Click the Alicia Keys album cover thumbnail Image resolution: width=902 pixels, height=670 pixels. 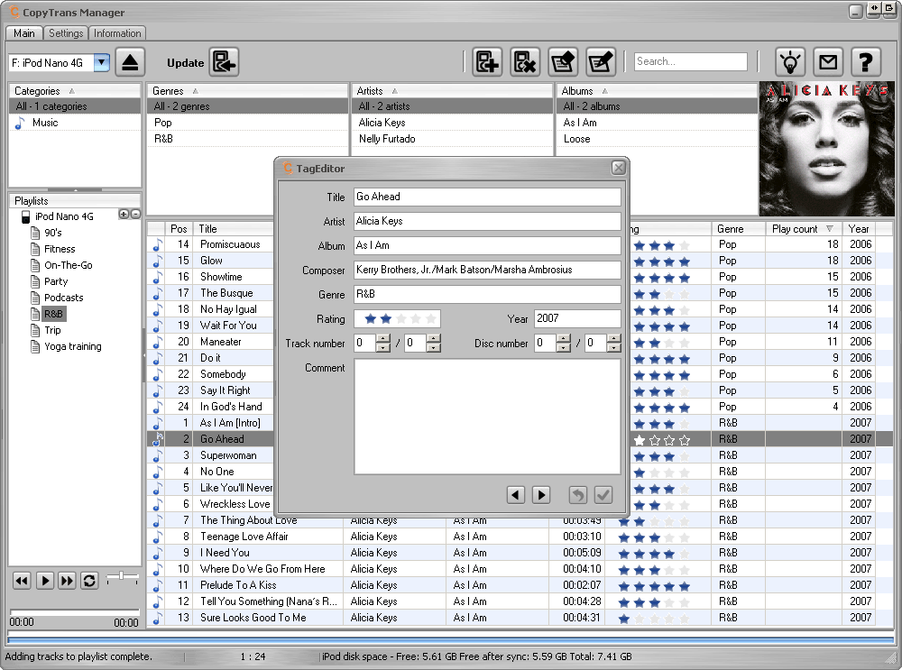click(x=826, y=149)
